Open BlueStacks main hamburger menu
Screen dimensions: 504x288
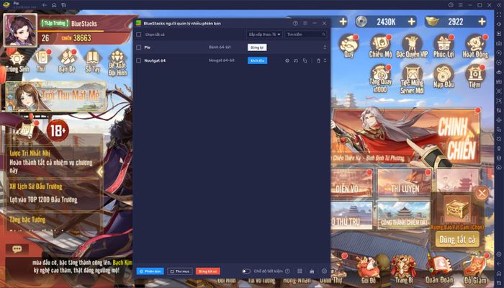[x=460, y=5]
